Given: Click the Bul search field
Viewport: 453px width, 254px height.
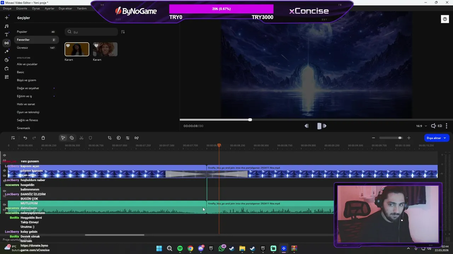Looking at the screenshot, I should coord(91,32).
